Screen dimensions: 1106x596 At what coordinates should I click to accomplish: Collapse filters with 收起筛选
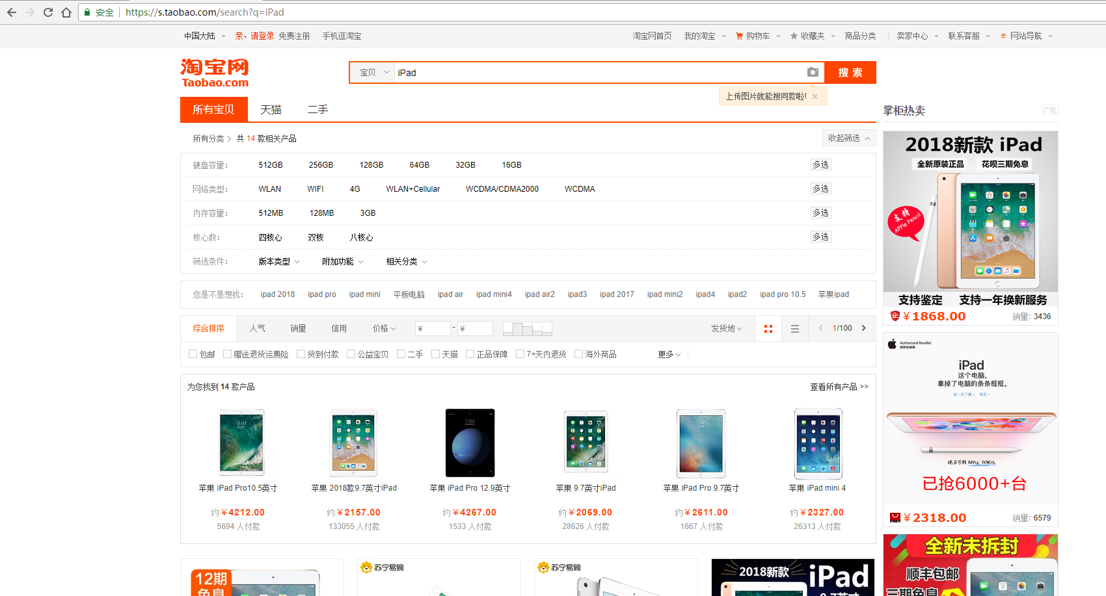[848, 138]
